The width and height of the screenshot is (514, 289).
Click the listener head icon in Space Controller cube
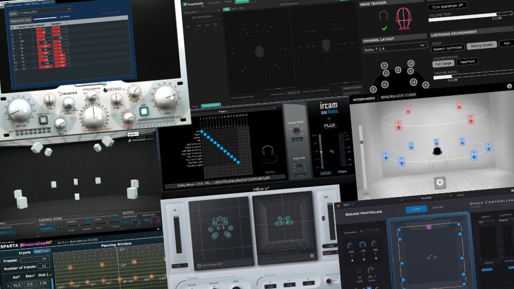[x=432, y=257]
